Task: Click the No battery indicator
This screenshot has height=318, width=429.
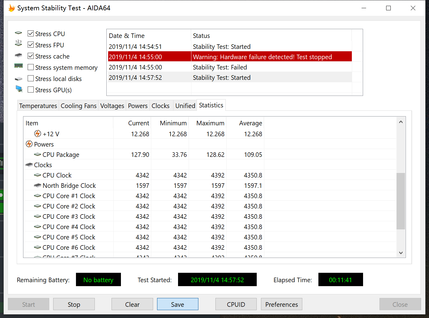Action: tap(98, 279)
